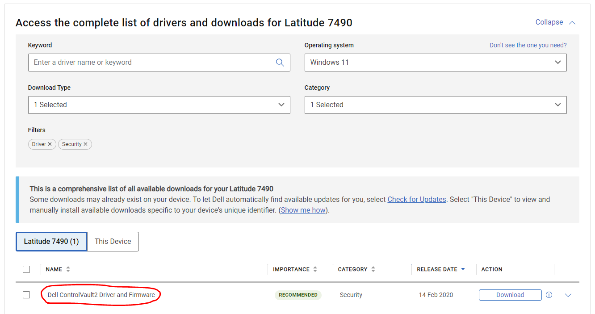Tick the select-all checkbox in table header
Image resolution: width=595 pixels, height=314 pixels.
pos(26,269)
